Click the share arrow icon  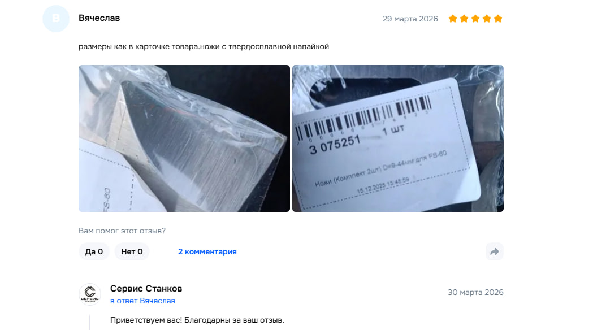click(x=494, y=252)
